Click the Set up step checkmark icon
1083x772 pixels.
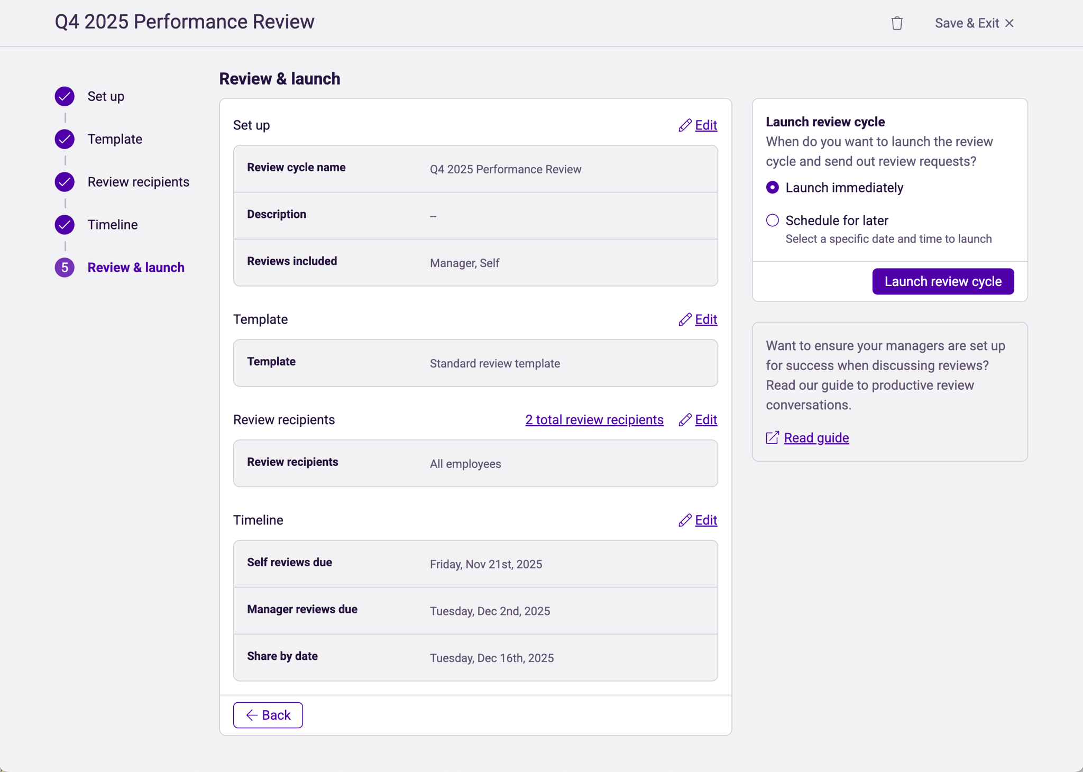[x=65, y=96]
